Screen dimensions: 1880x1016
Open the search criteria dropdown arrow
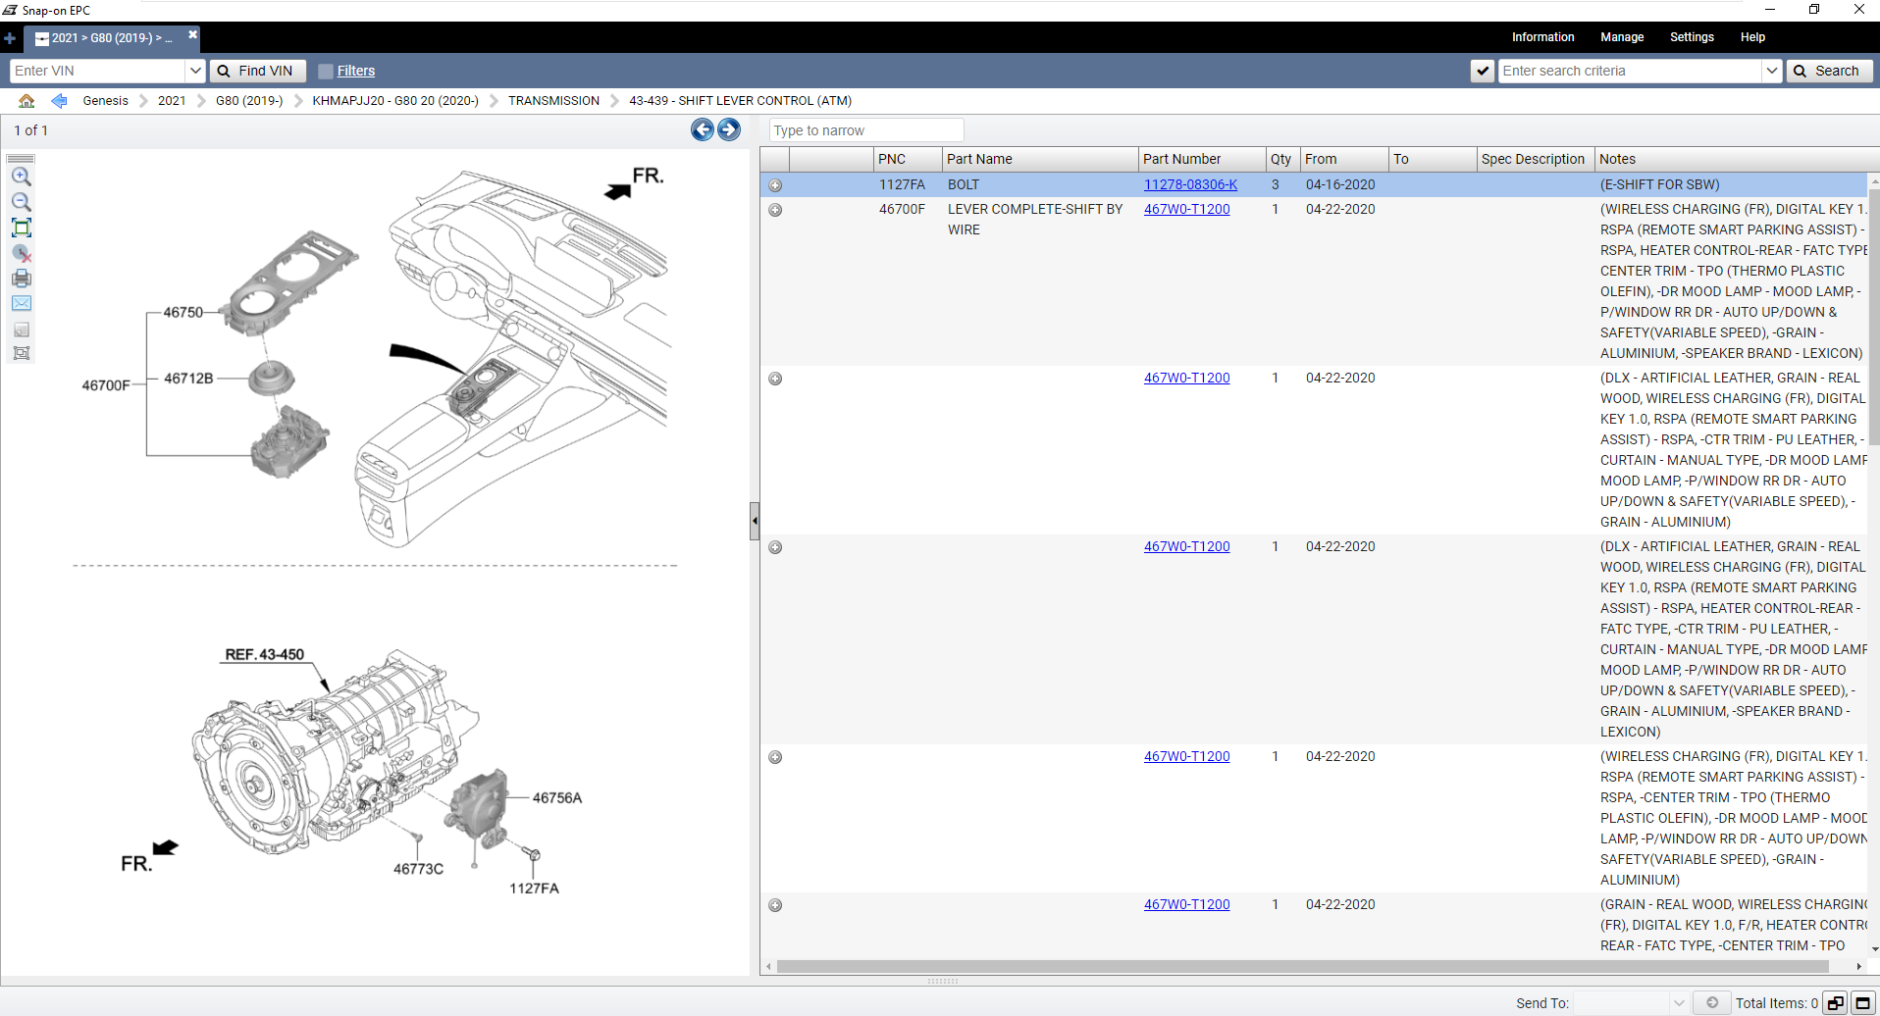tap(1771, 71)
